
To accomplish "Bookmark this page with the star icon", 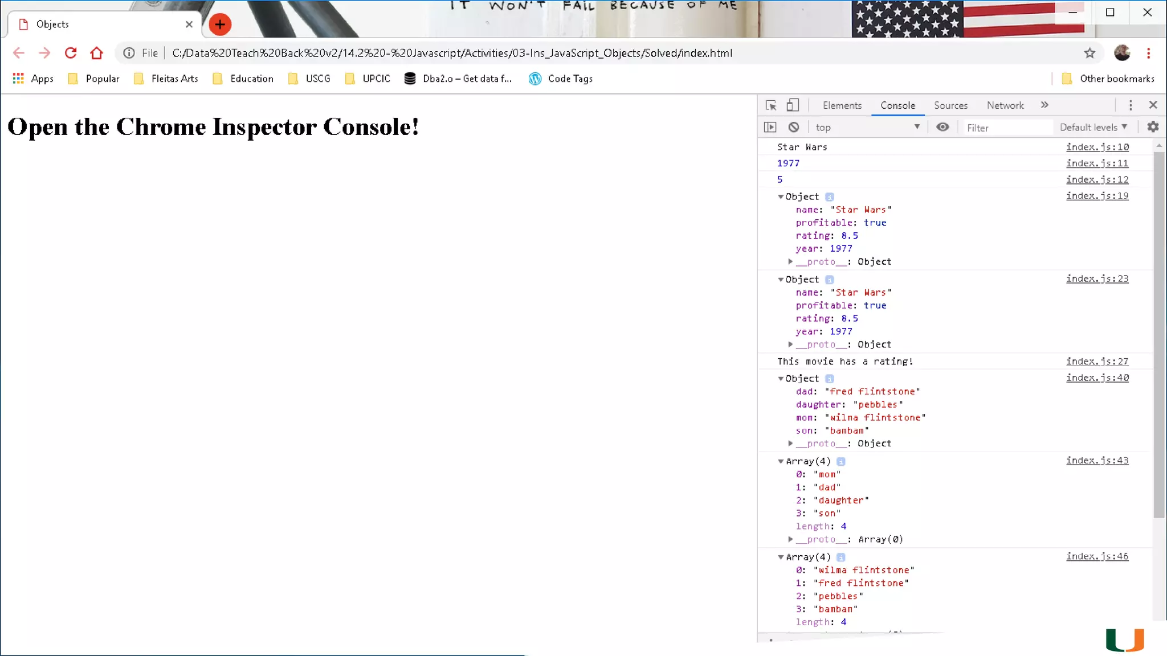I will click(x=1090, y=53).
